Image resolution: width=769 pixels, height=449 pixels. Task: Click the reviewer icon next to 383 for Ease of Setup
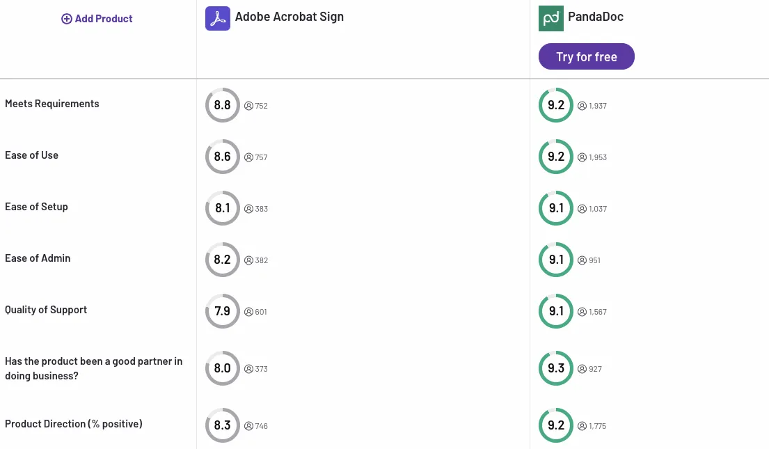point(248,209)
